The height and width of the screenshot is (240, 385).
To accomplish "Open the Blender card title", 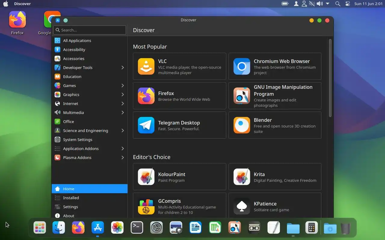I will point(263,120).
